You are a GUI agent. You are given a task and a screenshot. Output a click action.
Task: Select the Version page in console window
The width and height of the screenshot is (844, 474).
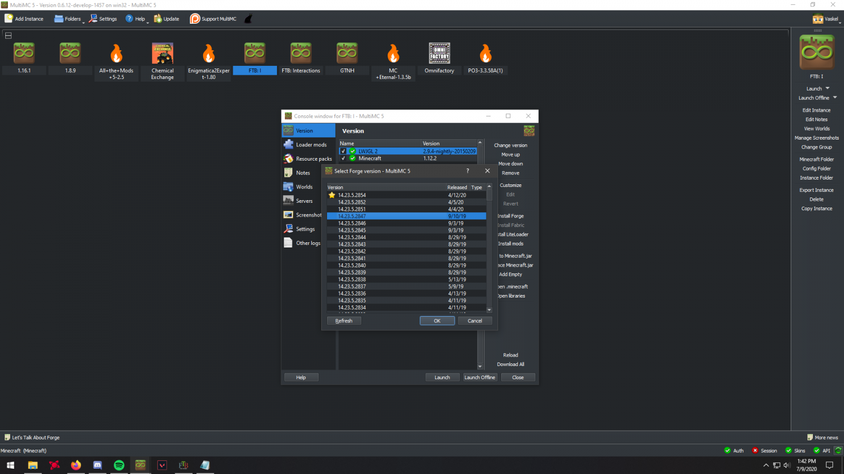[309, 131]
